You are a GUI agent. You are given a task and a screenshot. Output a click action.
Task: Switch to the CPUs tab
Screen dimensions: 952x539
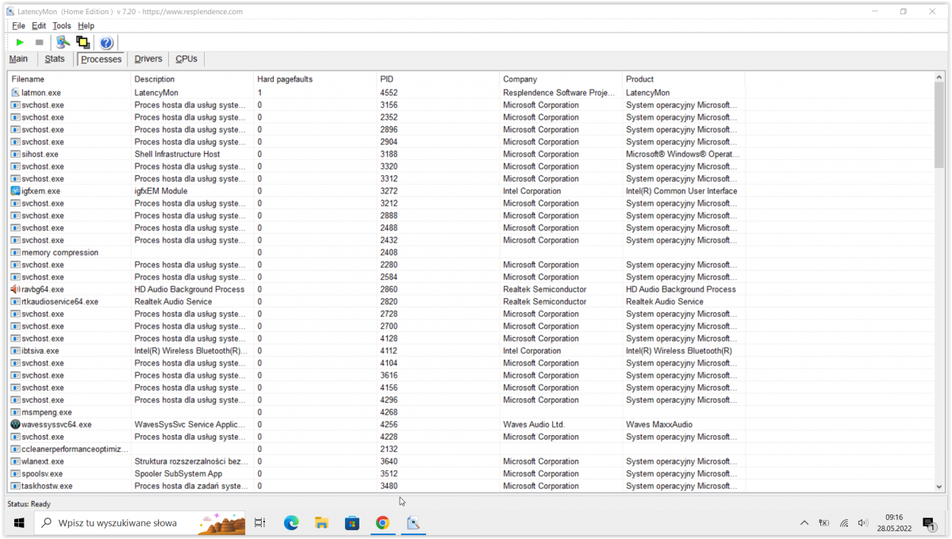pos(186,59)
